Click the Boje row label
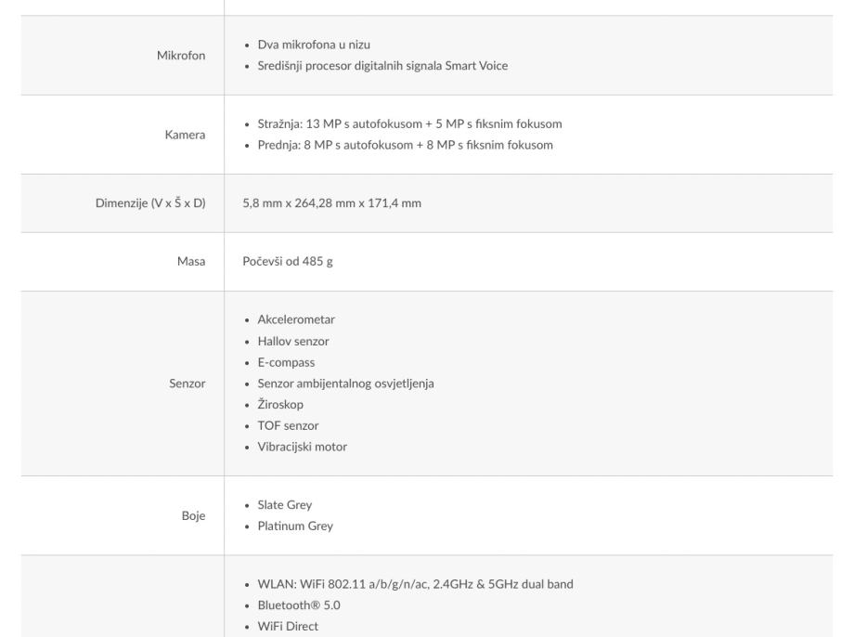 193,515
